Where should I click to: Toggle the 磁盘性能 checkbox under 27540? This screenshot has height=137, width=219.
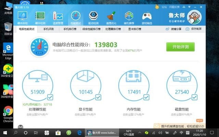194,97
